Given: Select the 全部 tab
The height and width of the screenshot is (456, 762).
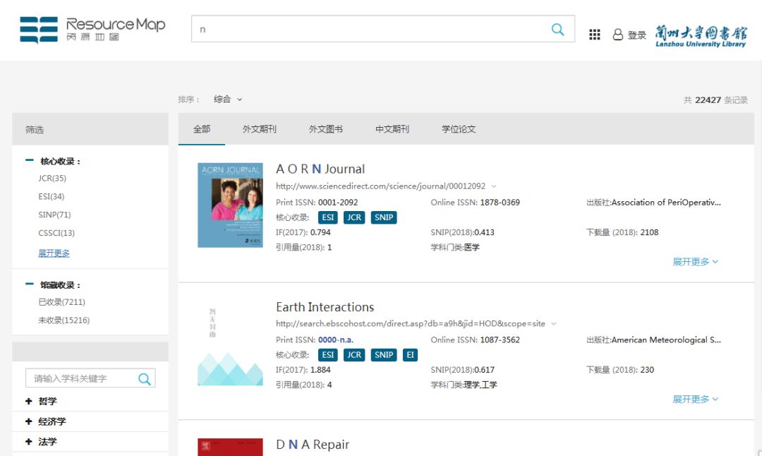Looking at the screenshot, I should (202, 129).
